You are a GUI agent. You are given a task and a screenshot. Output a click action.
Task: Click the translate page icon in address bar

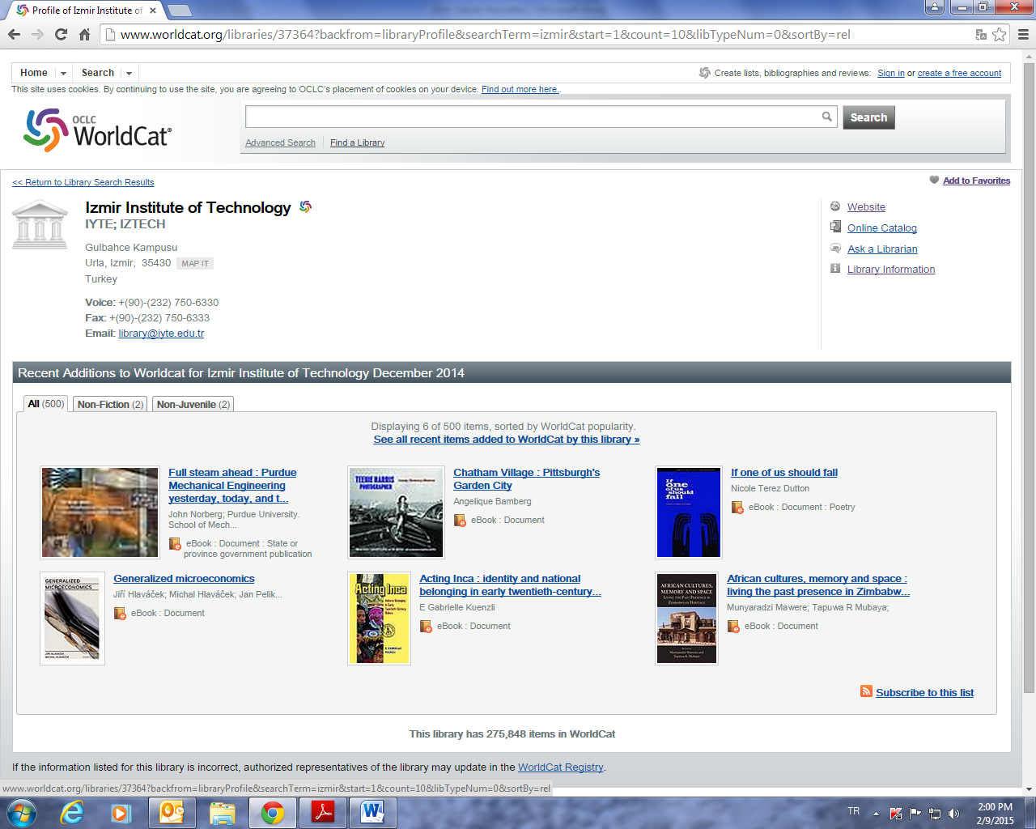tap(981, 34)
